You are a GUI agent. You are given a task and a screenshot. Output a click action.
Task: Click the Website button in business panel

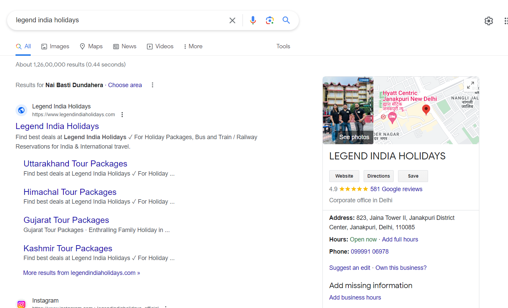[344, 176]
